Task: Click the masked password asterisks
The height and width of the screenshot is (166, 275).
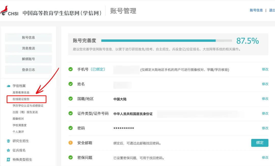Action: tap(124, 129)
